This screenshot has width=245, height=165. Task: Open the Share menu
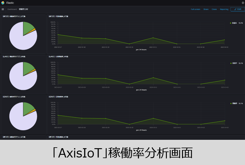(x=206, y=9)
